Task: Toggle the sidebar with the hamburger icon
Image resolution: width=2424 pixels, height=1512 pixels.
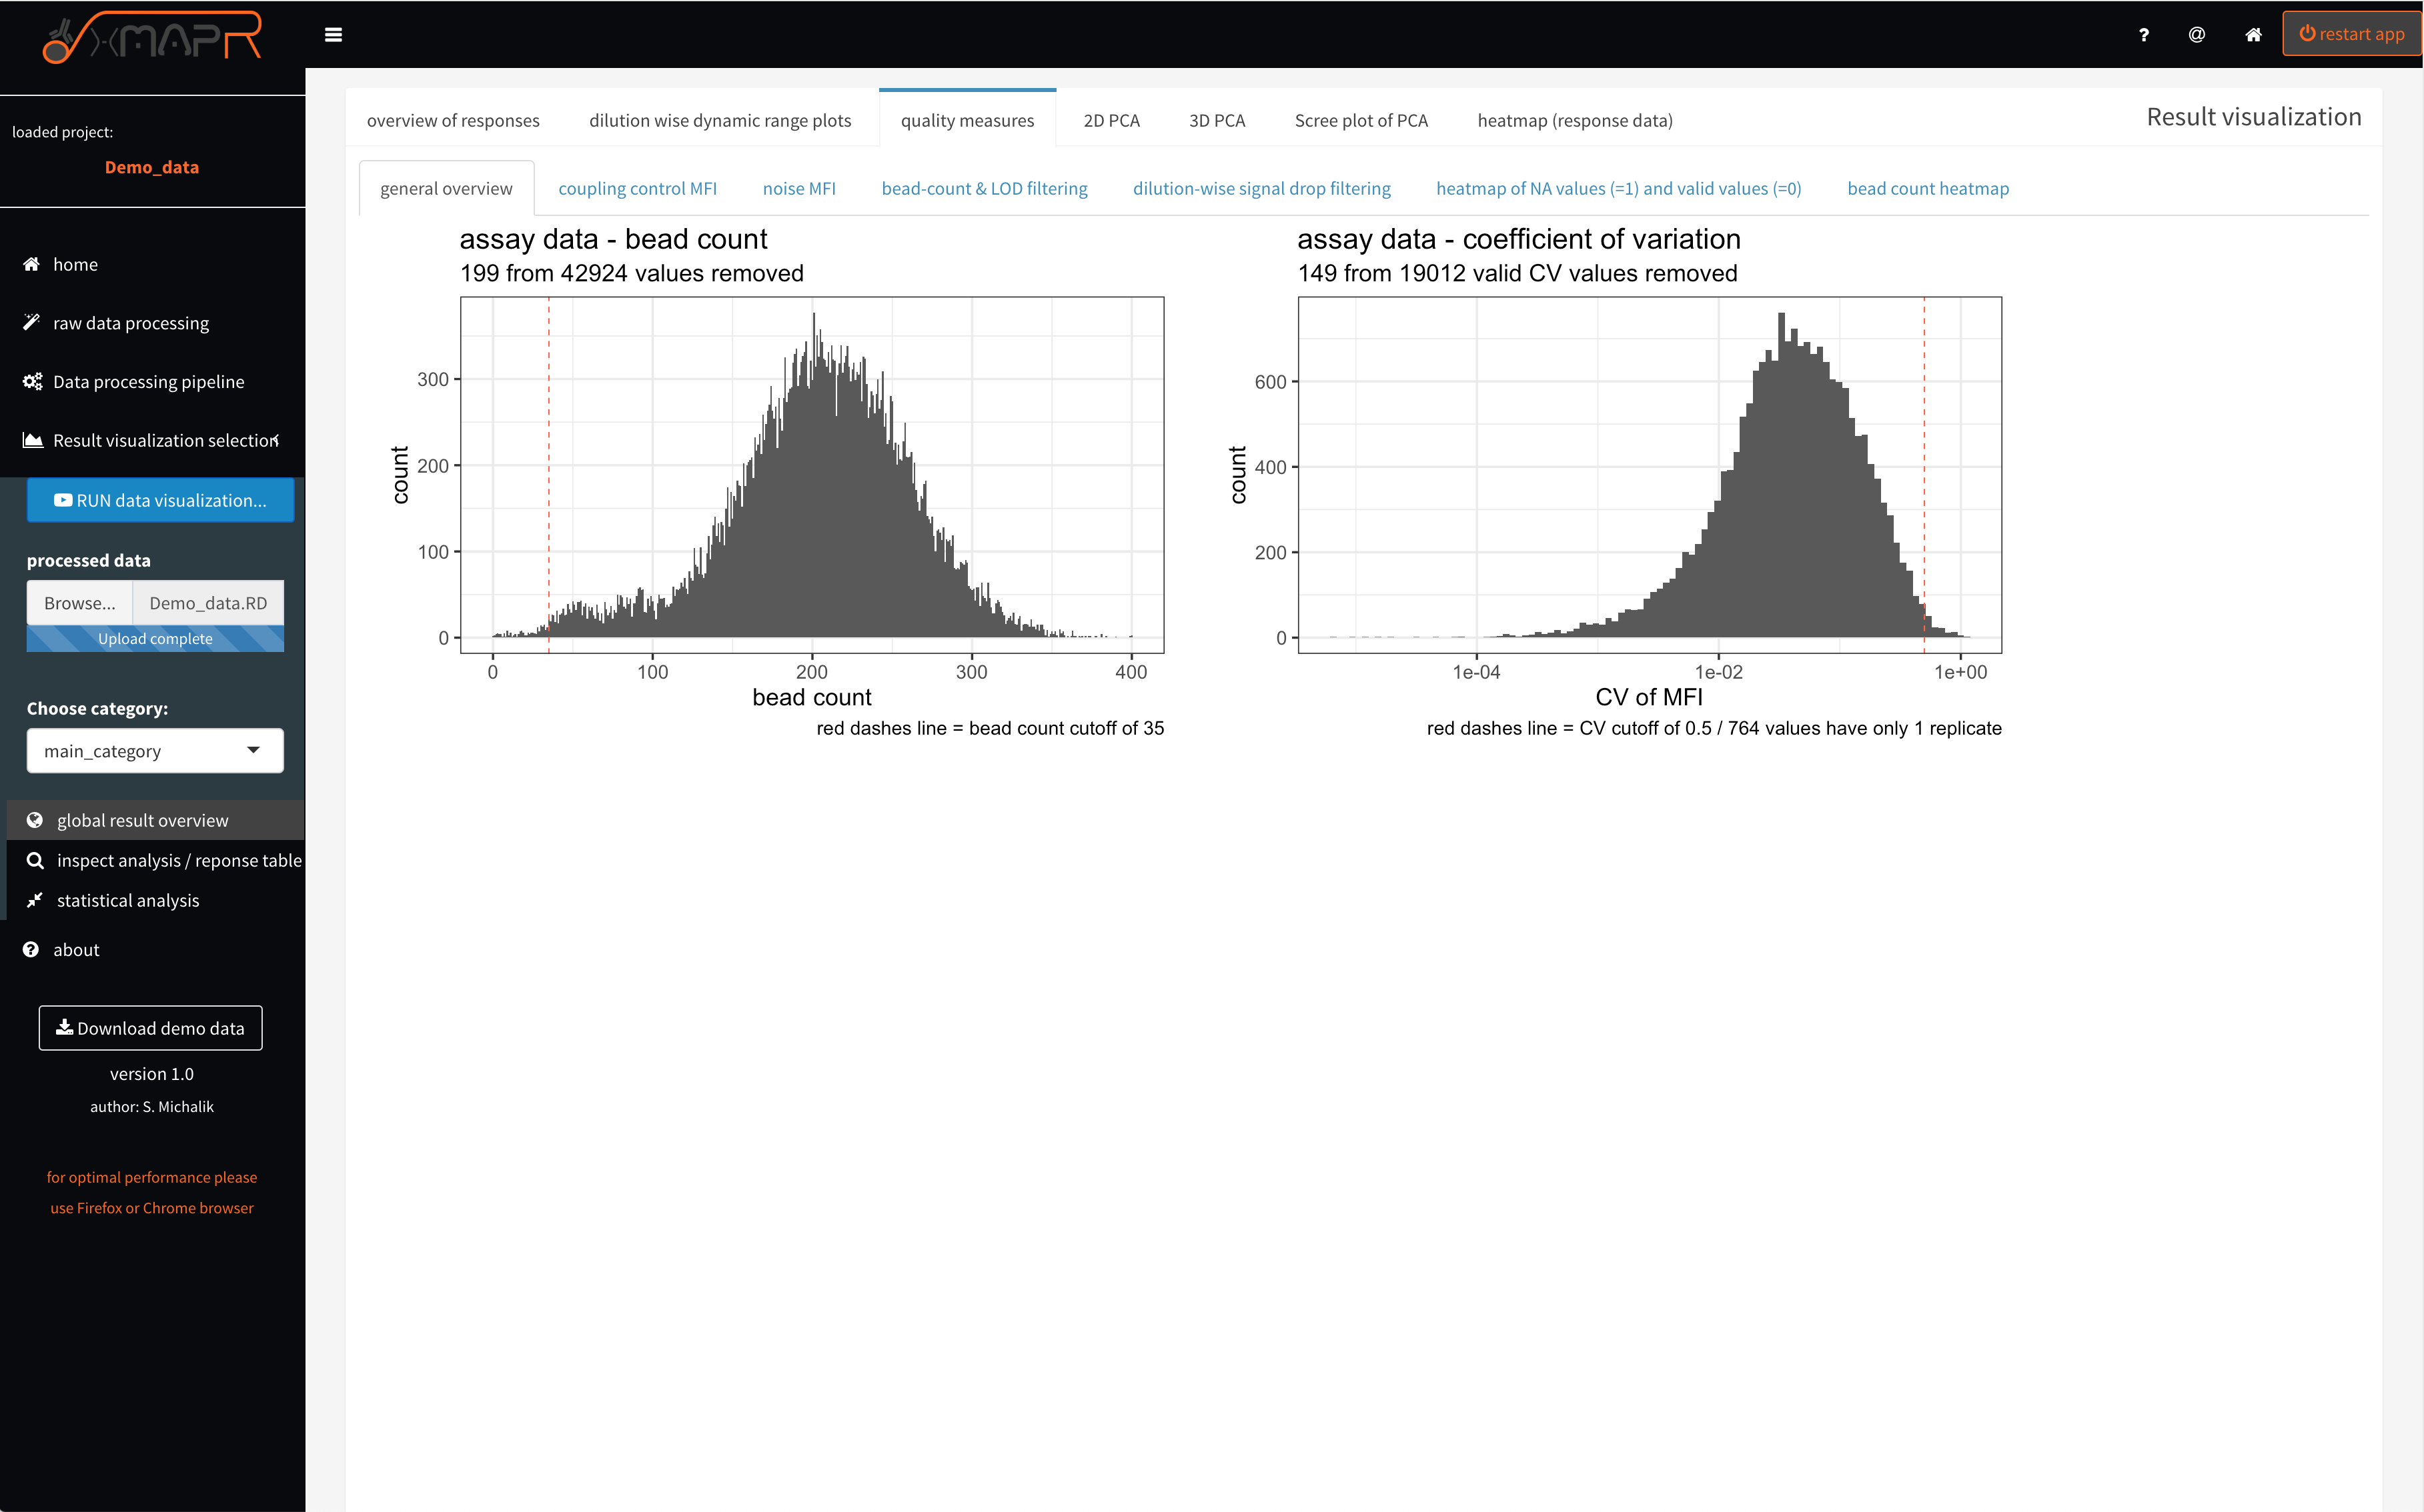Action: coord(334,34)
